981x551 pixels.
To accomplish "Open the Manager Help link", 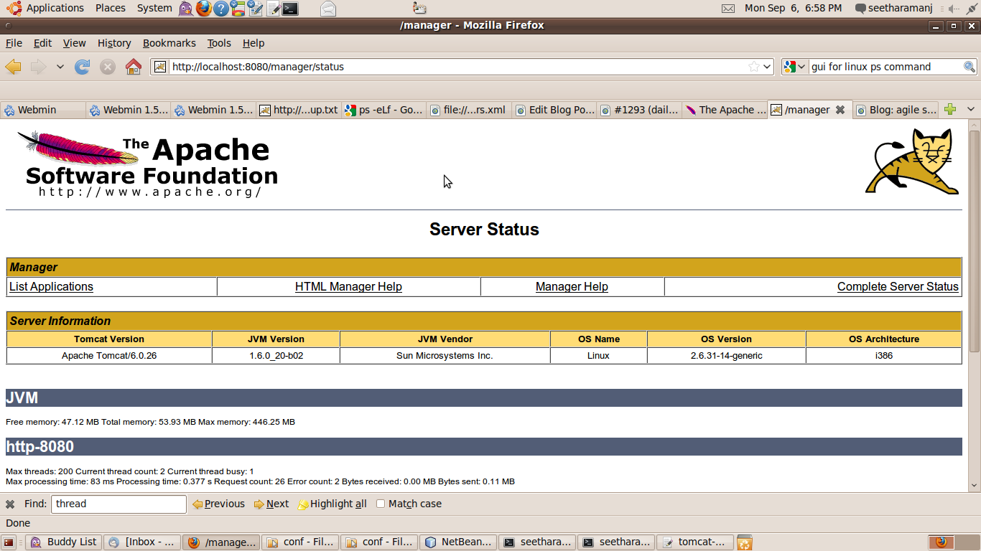I will tap(572, 286).
